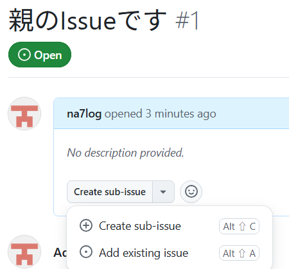
Task: Open the smiley emoji reaction picker
Action: pos(191,191)
